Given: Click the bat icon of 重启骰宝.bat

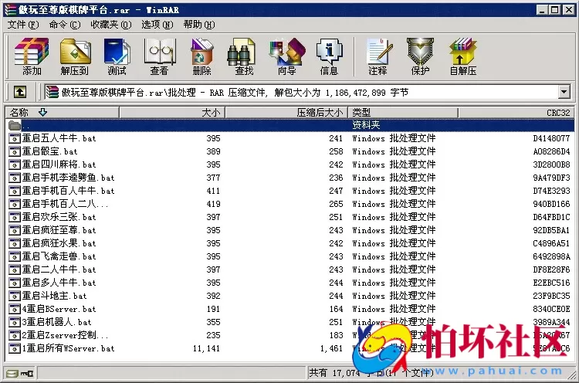Looking at the screenshot, I should (15, 151).
